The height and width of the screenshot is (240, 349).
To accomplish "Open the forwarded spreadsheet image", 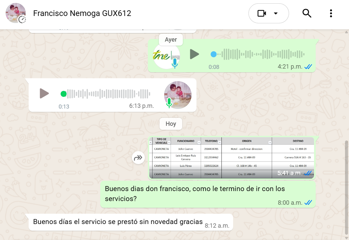I will click(232, 158).
